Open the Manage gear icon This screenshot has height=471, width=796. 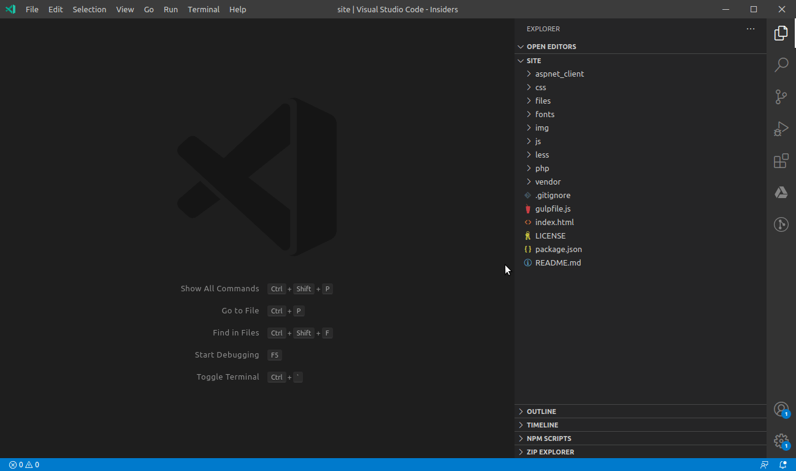(x=781, y=441)
